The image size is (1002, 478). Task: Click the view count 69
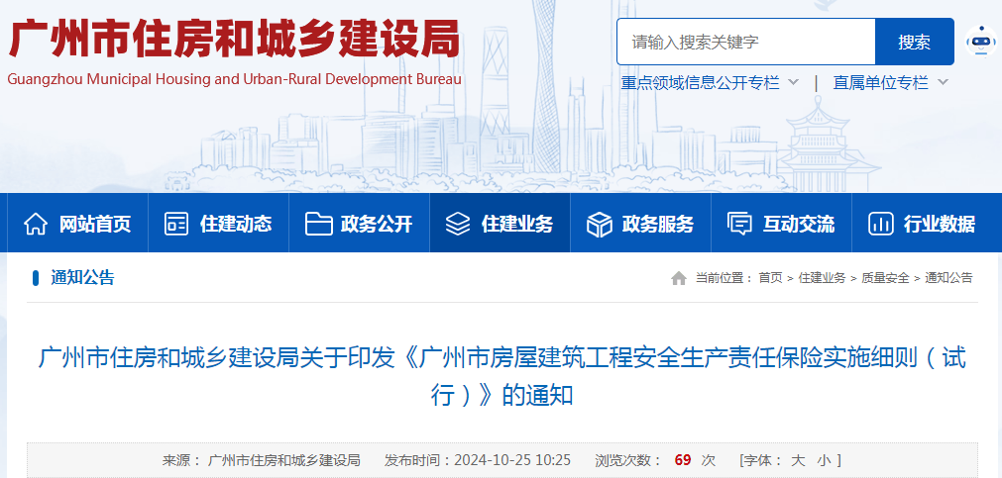click(683, 460)
